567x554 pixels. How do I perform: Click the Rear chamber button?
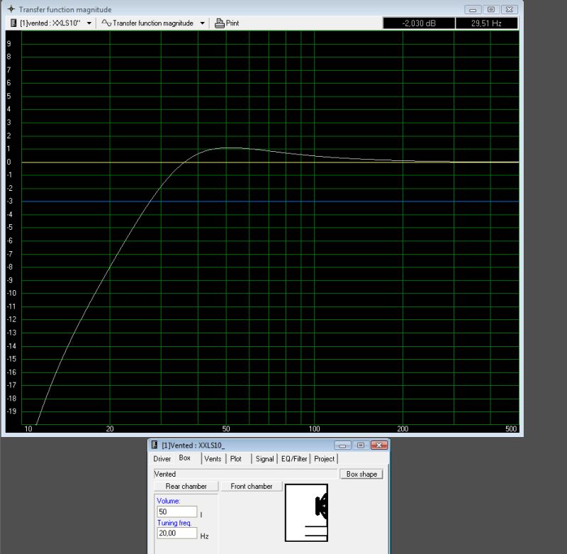[186, 487]
